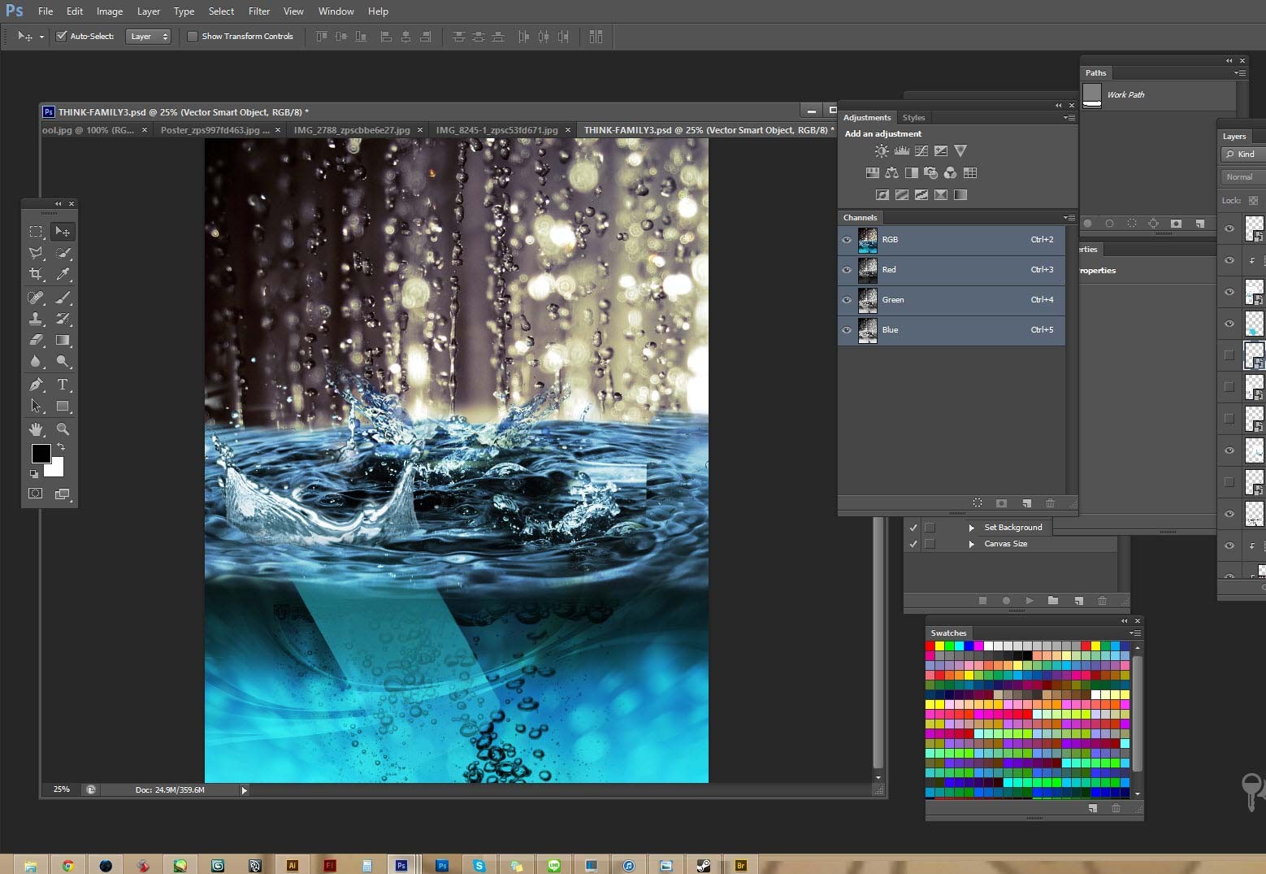Select the Horizontal Type tool
Viewport: 1266px width, 874px height.
63,385
